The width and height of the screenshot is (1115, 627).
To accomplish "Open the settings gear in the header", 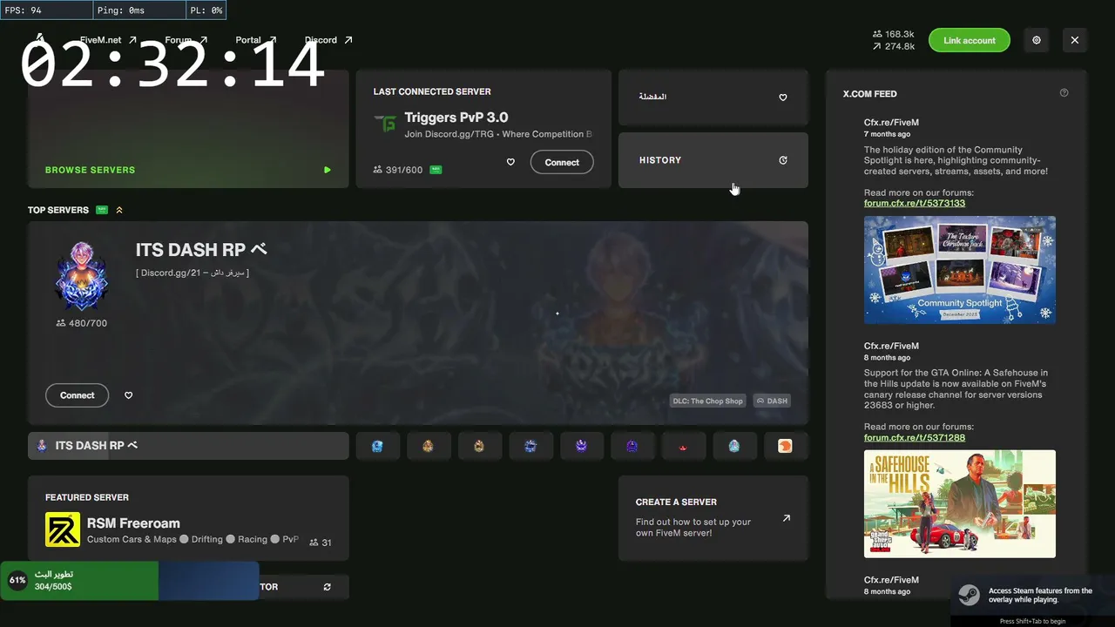I will 1037,40.
